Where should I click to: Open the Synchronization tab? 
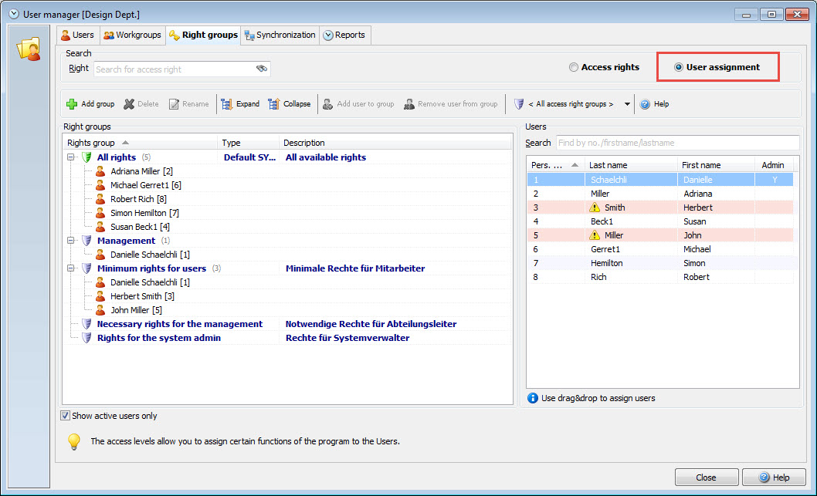pos(280,35)
